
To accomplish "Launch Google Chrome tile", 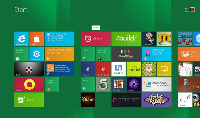I will pyautogui.click(x=52, y=84).
